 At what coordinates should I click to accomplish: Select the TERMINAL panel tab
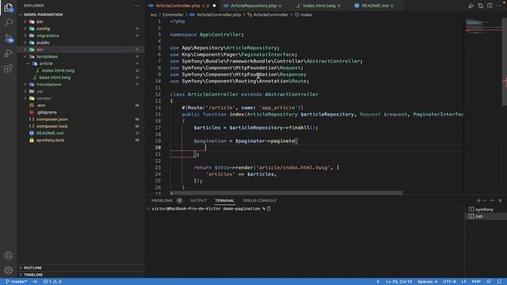coord(224,200)
